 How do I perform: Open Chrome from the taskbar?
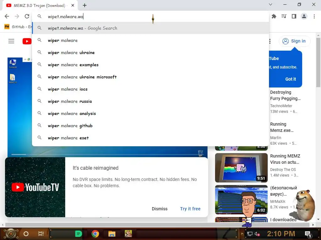pyautogui.click(x=95, y=234)
